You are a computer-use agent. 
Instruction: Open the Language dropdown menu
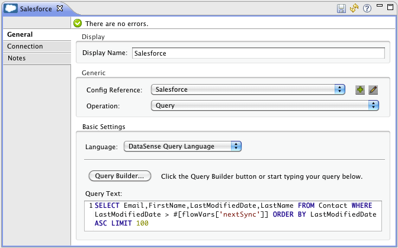point(182,146)
